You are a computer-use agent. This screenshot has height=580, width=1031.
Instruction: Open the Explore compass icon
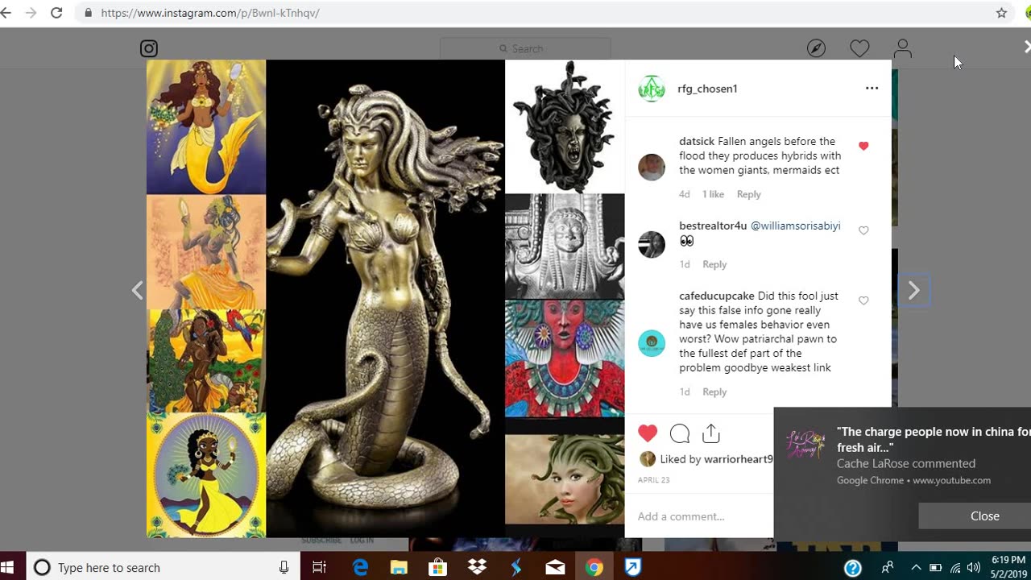[x=816, y=48]
